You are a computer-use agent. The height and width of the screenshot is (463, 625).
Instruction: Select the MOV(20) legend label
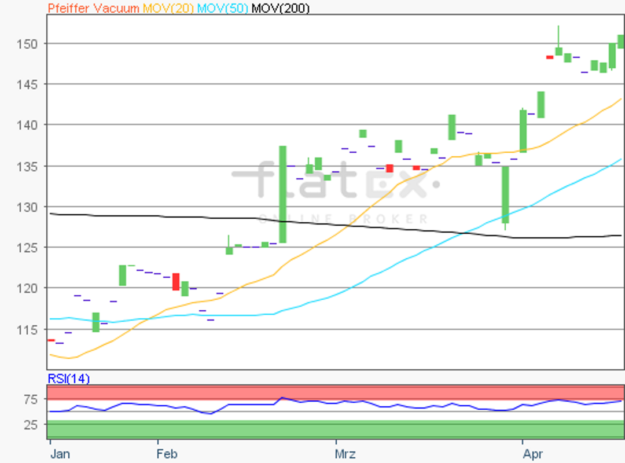click(168, 8)
